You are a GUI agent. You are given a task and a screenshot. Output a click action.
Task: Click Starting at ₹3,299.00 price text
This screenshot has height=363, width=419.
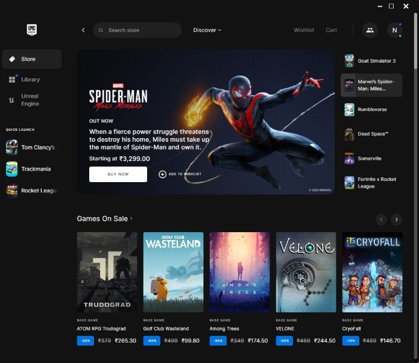click(x=119, y=159)
